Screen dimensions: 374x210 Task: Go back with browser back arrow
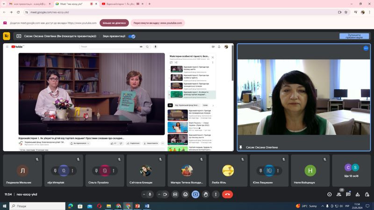[x=4, y=12]
